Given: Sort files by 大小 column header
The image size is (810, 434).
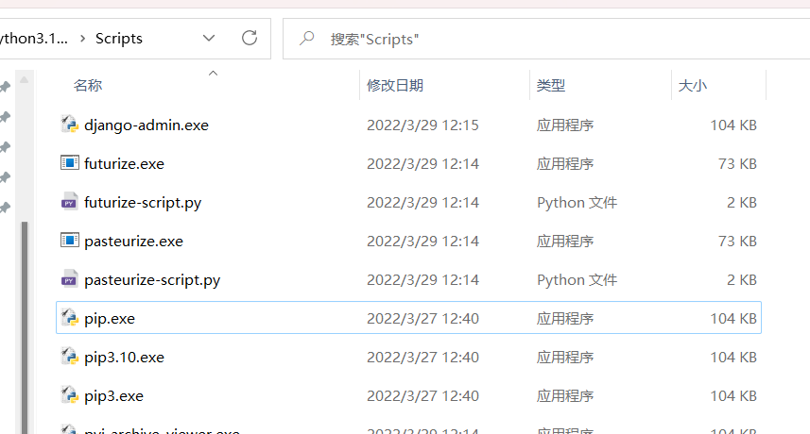Looking at the screenshot, I should pos(692,85).
